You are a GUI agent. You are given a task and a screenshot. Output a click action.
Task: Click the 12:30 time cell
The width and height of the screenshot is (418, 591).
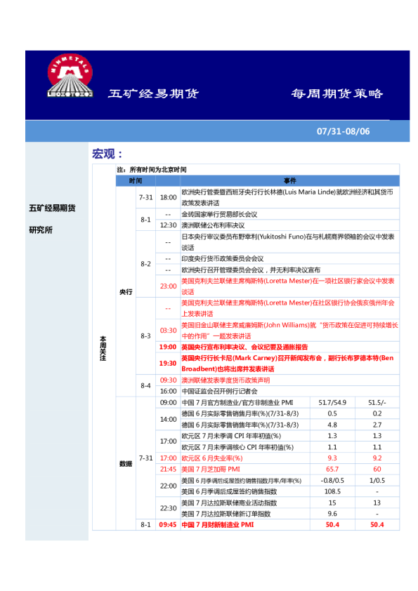tap(169, 225)
